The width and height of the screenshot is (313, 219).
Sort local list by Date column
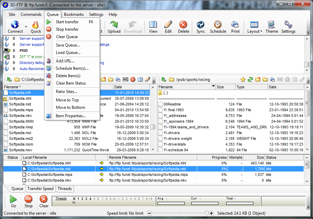tap(131, 87)
